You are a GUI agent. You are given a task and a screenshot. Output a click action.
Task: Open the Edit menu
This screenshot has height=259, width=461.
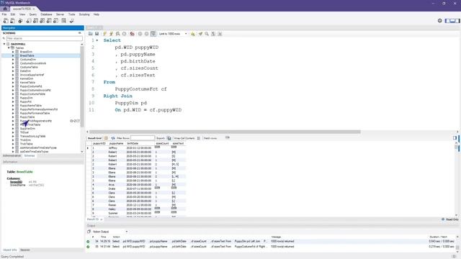pyautogui.click(x=13, y=14)
